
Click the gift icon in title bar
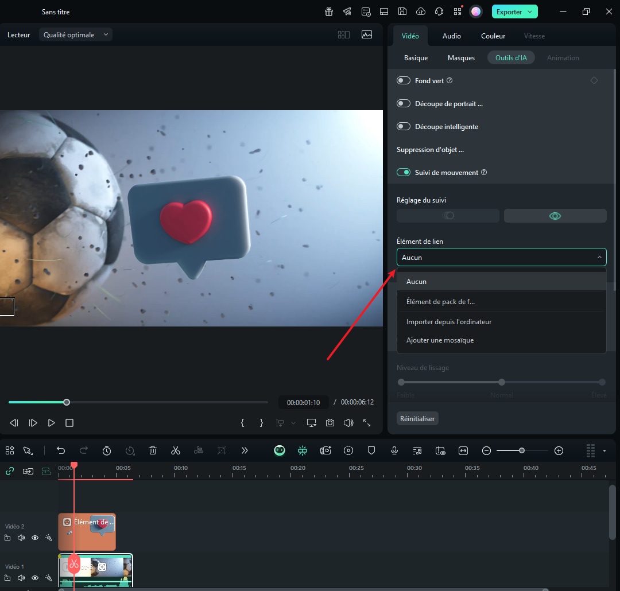pyautogui.click(x=328, y=12)
